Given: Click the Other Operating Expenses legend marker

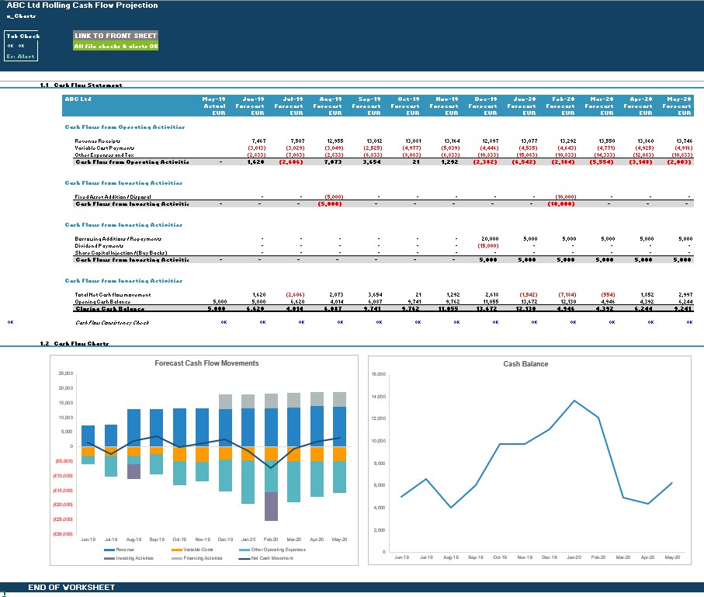Looking at the screenshot, I should click(x=244, y=549).
